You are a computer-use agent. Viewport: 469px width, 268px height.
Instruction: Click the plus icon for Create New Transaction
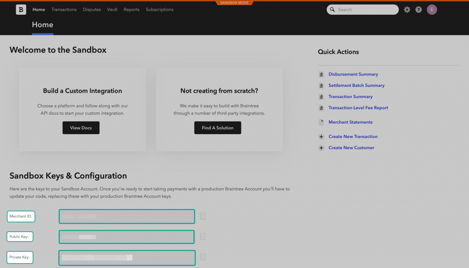click(321, 136)
